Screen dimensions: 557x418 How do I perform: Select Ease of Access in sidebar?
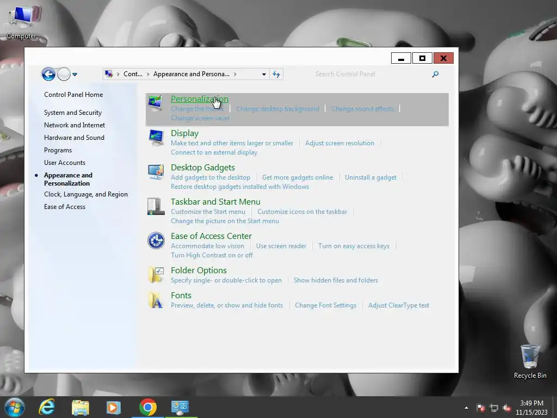coord(65,206)
